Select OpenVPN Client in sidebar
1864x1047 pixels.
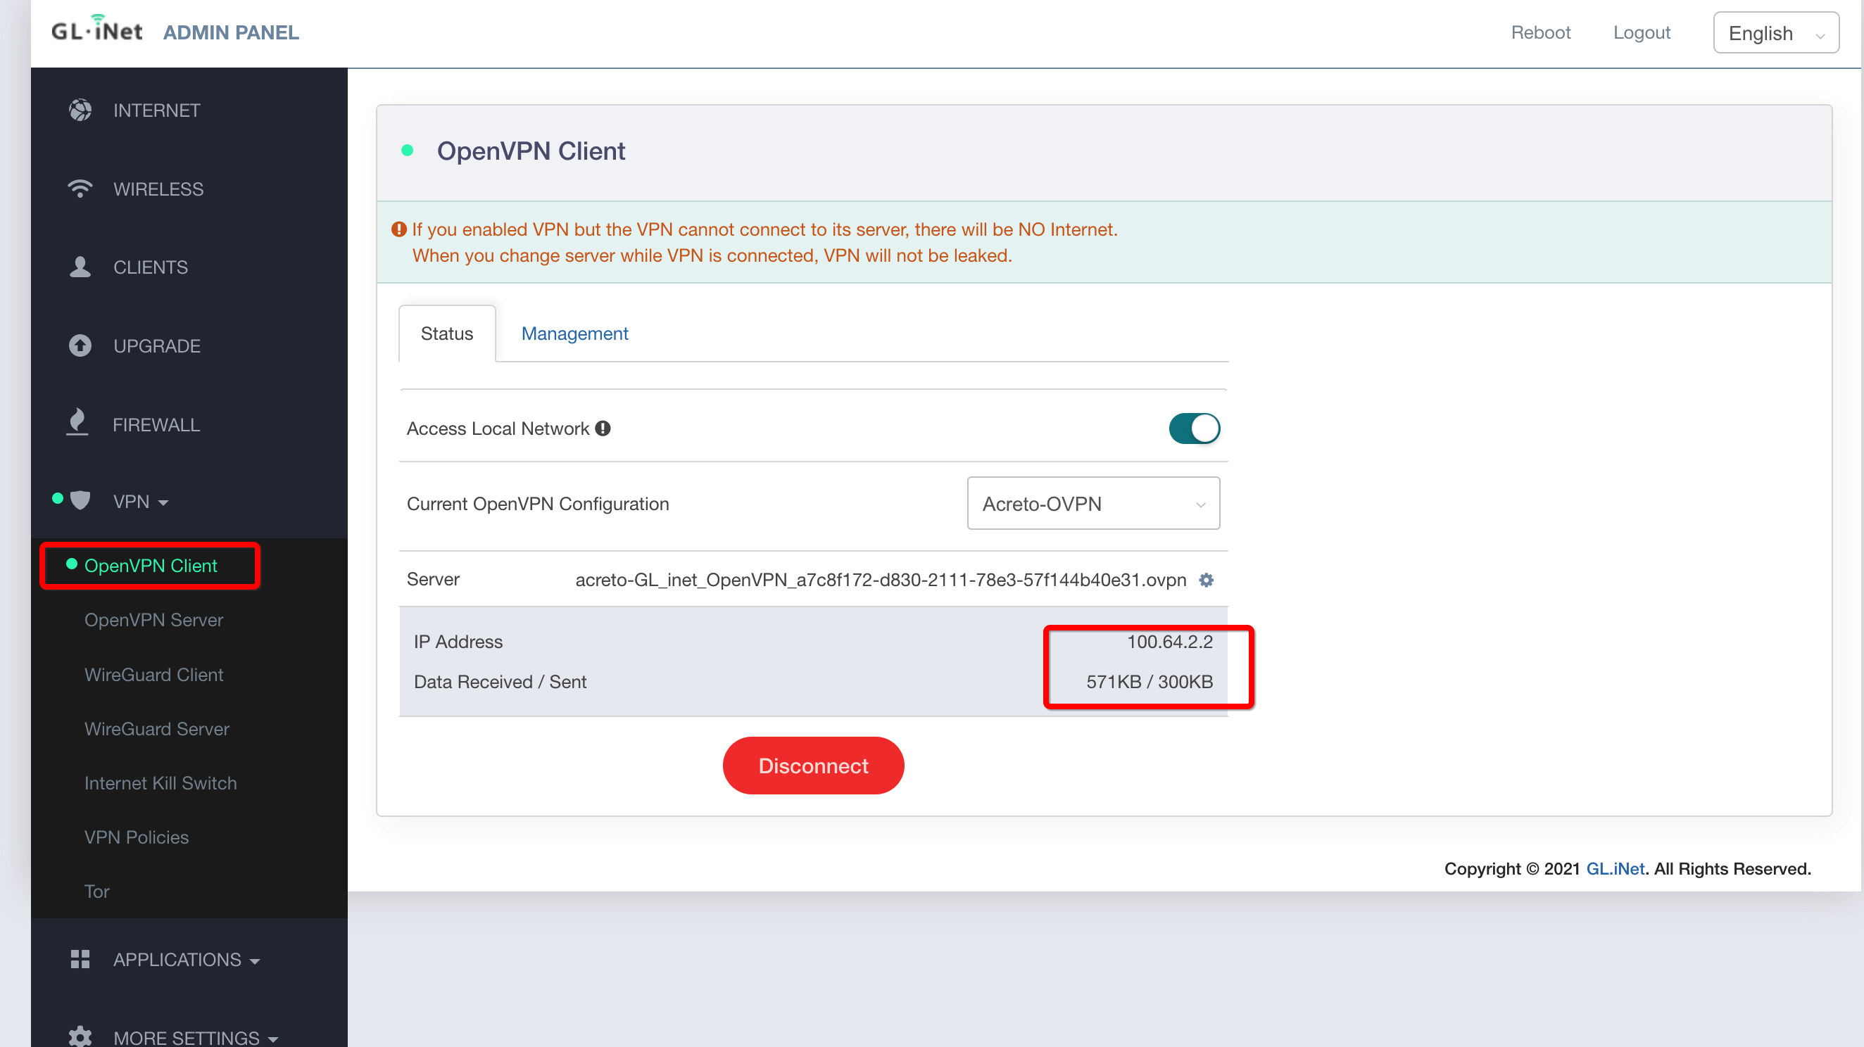(x=151, y=566)
